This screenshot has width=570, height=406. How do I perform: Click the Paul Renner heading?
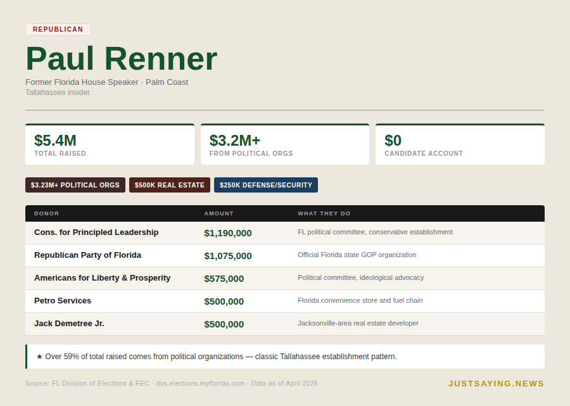[x=121, y=59]
